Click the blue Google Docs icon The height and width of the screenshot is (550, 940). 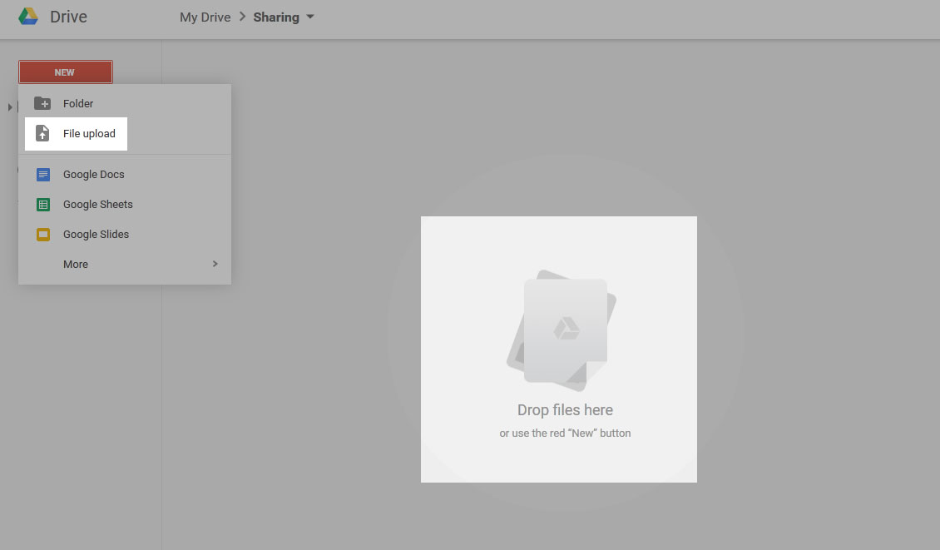(x=43, y=175)
